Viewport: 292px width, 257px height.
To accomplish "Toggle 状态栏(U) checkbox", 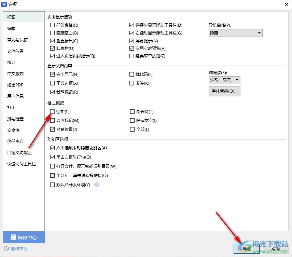I will point(53,49).
